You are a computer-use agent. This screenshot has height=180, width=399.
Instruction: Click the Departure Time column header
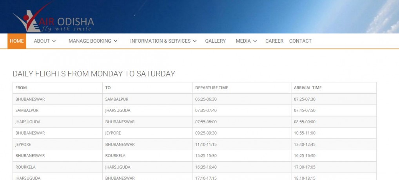pos(212,88)
